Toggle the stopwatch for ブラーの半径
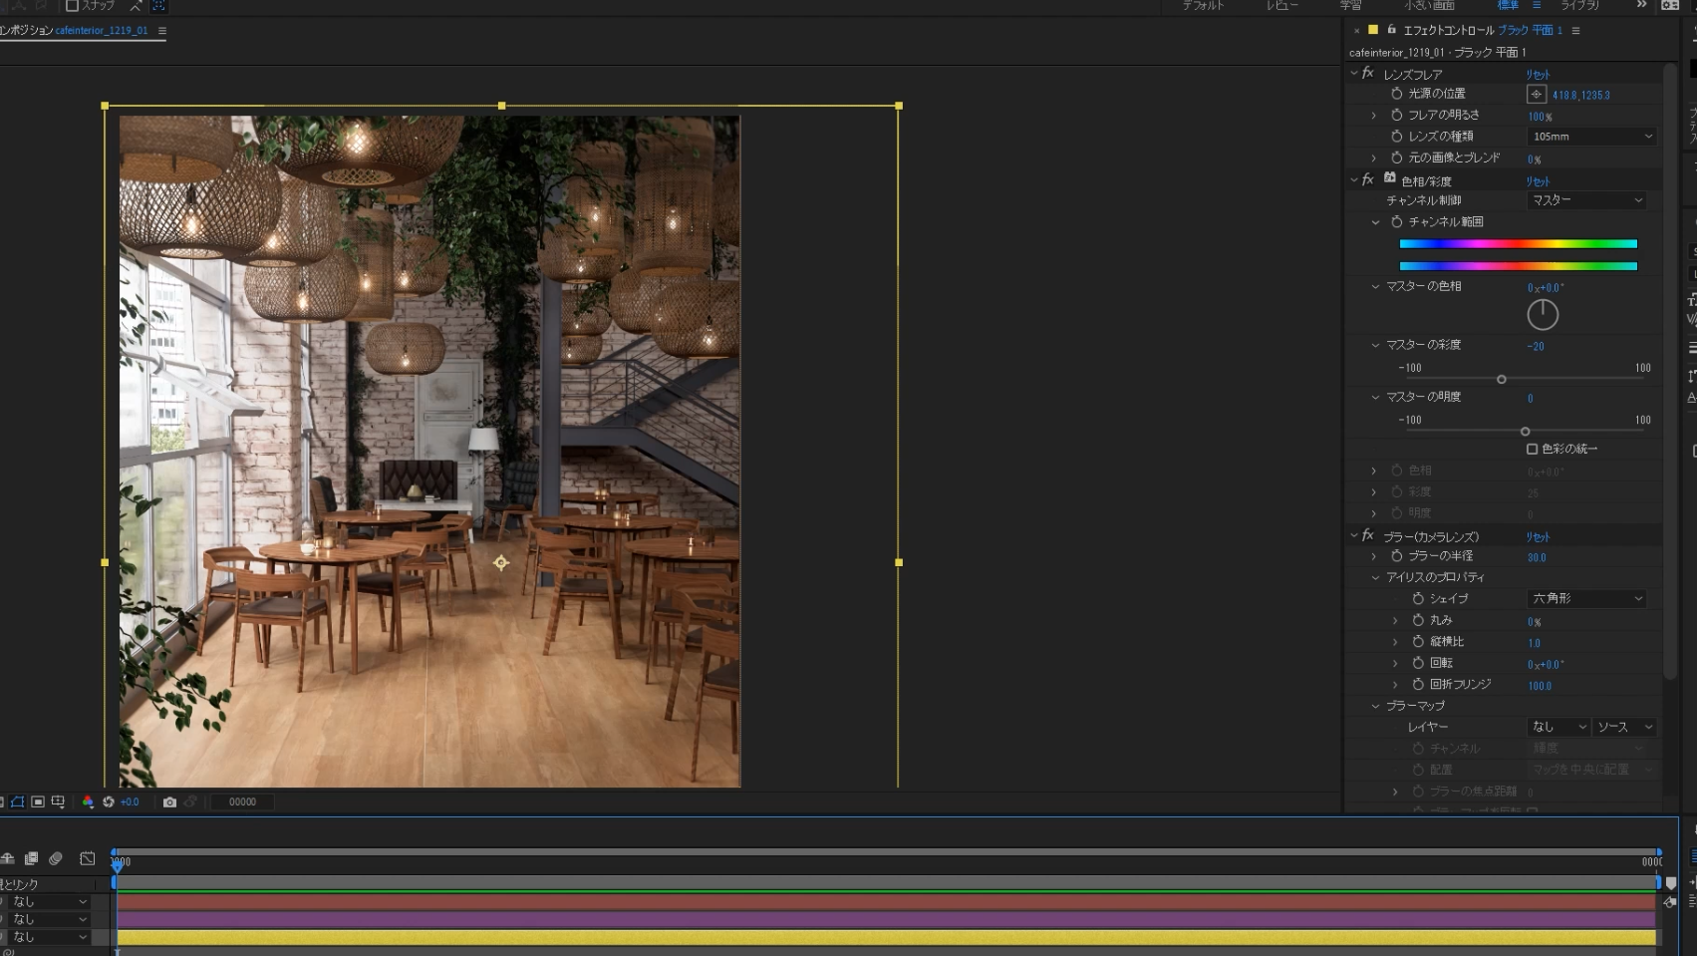 [x=1396, y=556]
